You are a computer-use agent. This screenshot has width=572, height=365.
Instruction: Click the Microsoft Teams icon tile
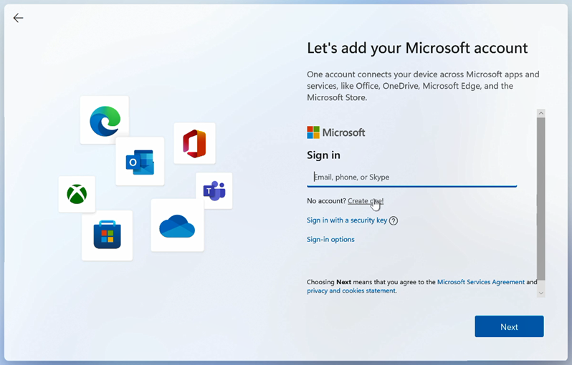point(214,190)
